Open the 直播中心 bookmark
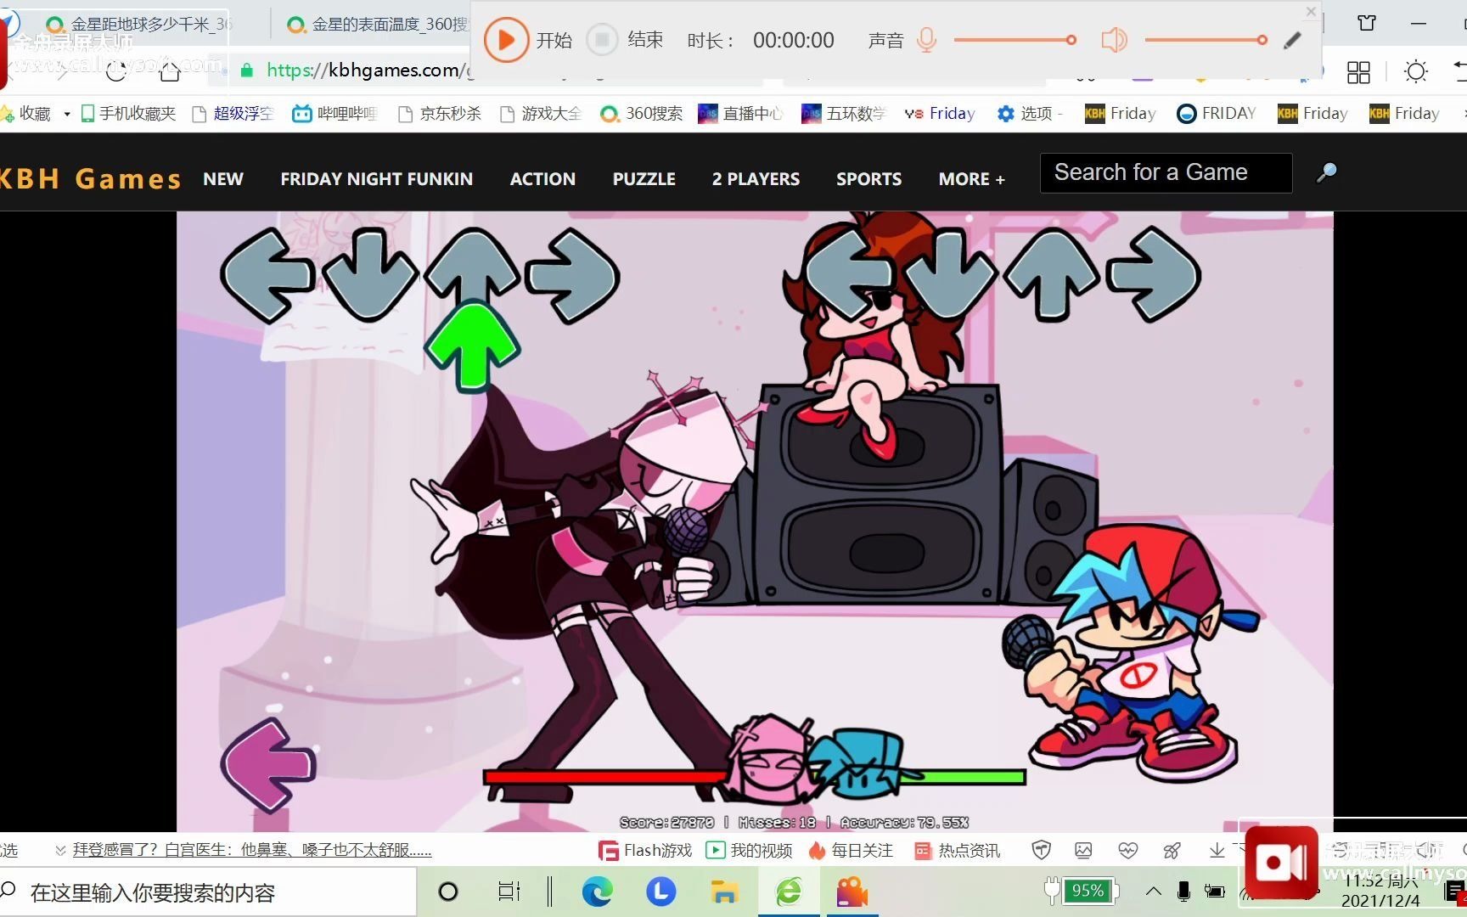The width and height of the screenshot is (1467, 917). pos(740,114)
